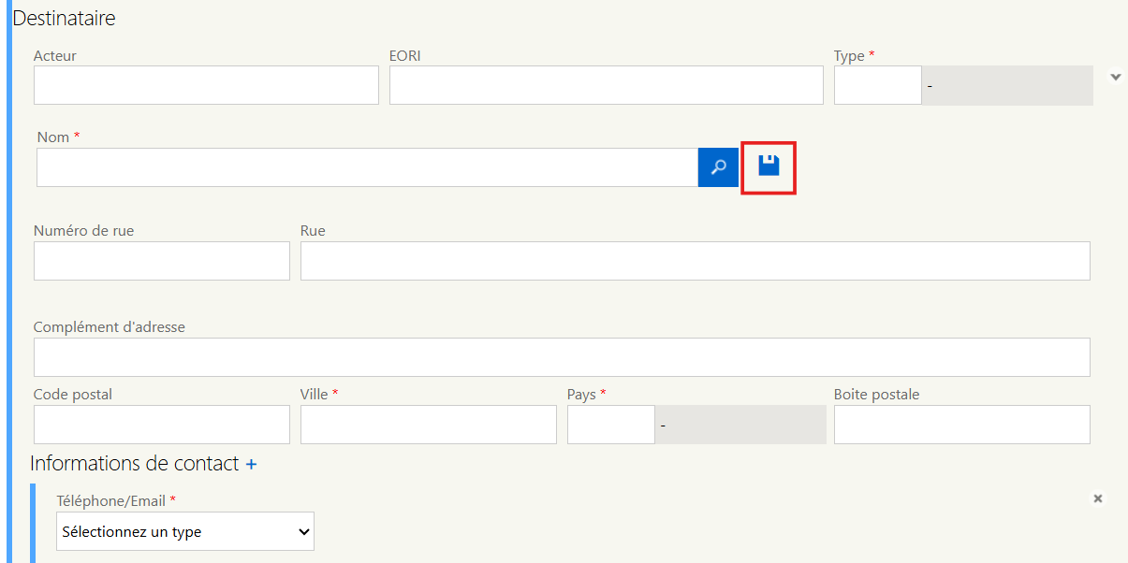
Task: Select the Boite postale field
Action: 961,425
